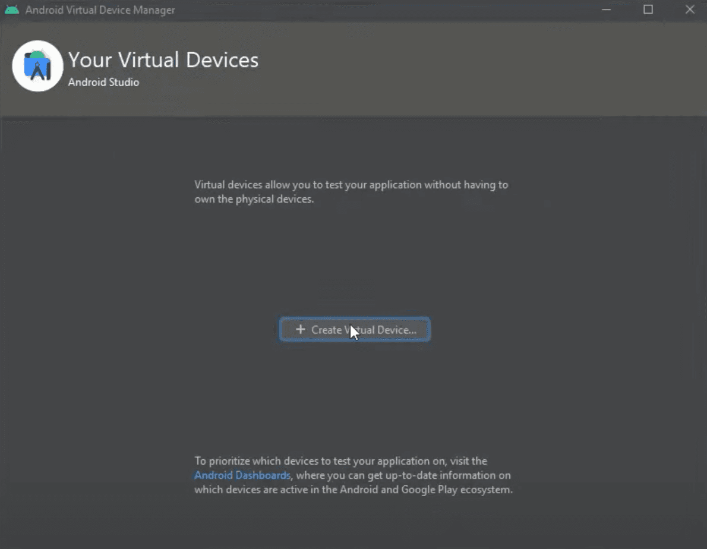
Task: Visit Android Dashboards from the bottom paragraph
Action: tap(242, 475)
